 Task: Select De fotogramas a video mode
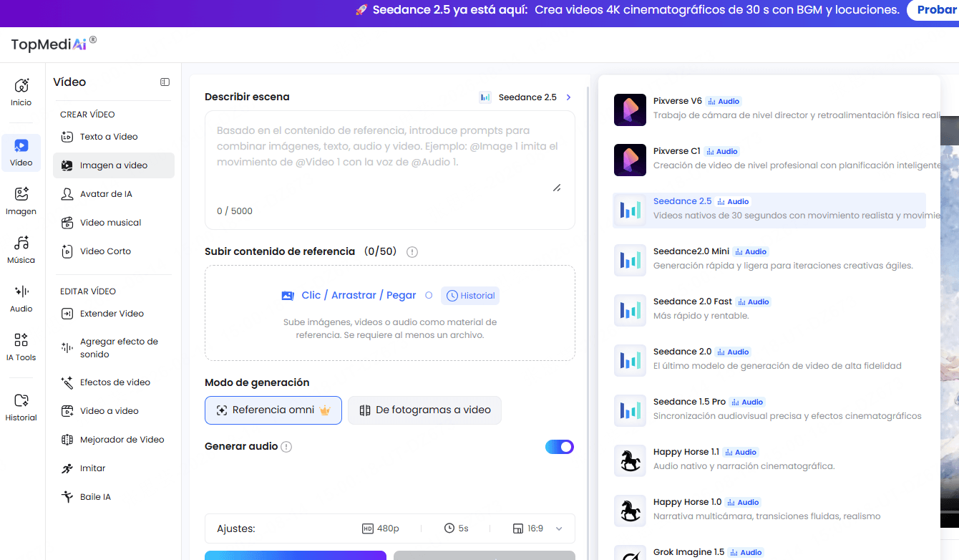pyautogui.click(x=425, y=410)
